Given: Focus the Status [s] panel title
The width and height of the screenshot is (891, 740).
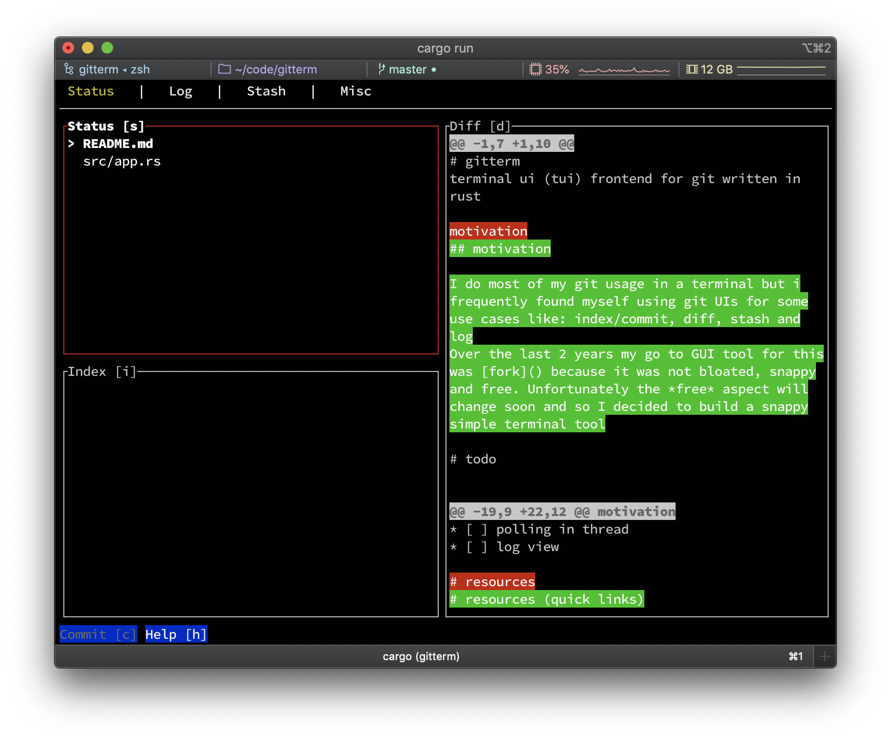Looking at the screenshot, I should pyautogui.click(x=106, y=126).
